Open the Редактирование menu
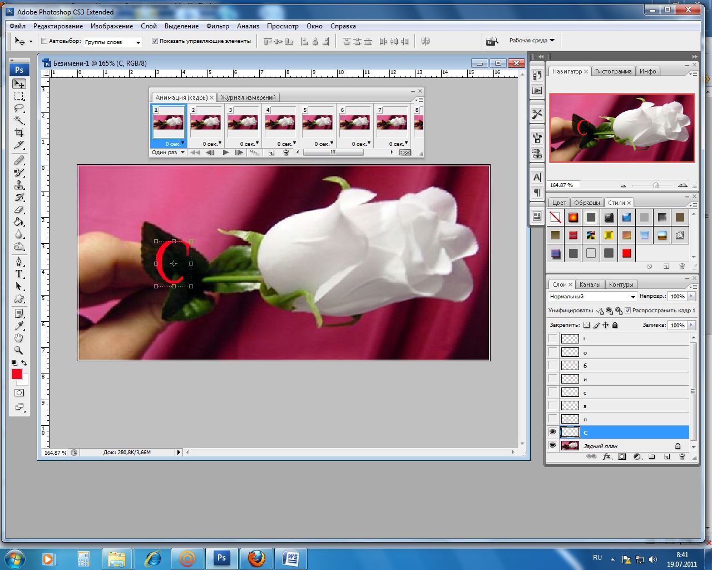 pos(58,26)
